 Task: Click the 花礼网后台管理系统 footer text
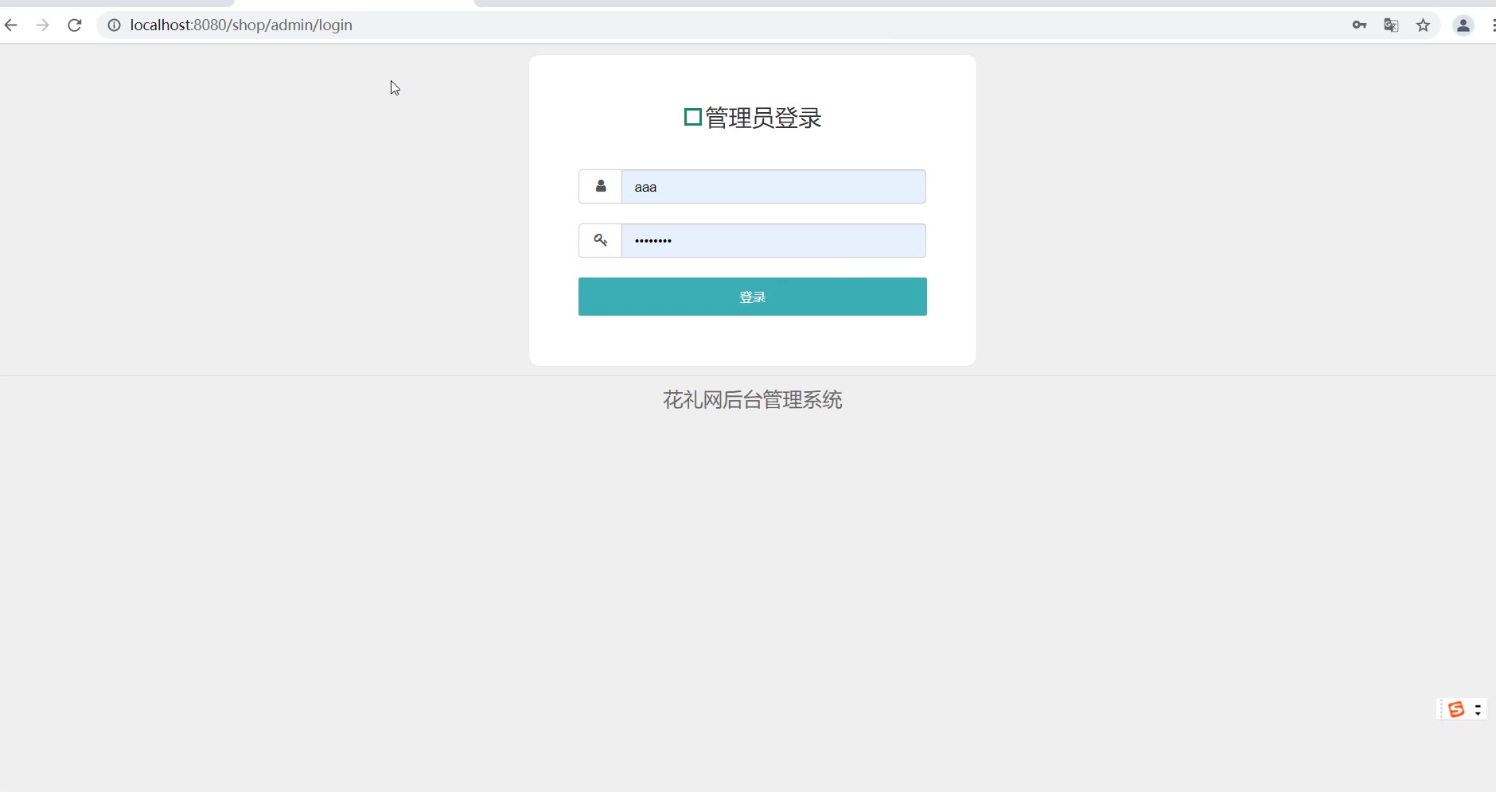pyautogui.click(x=753, y=400)
